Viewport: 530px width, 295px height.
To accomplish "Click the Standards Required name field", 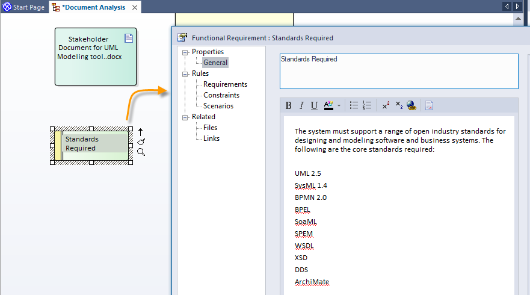I will coord(398,71).
